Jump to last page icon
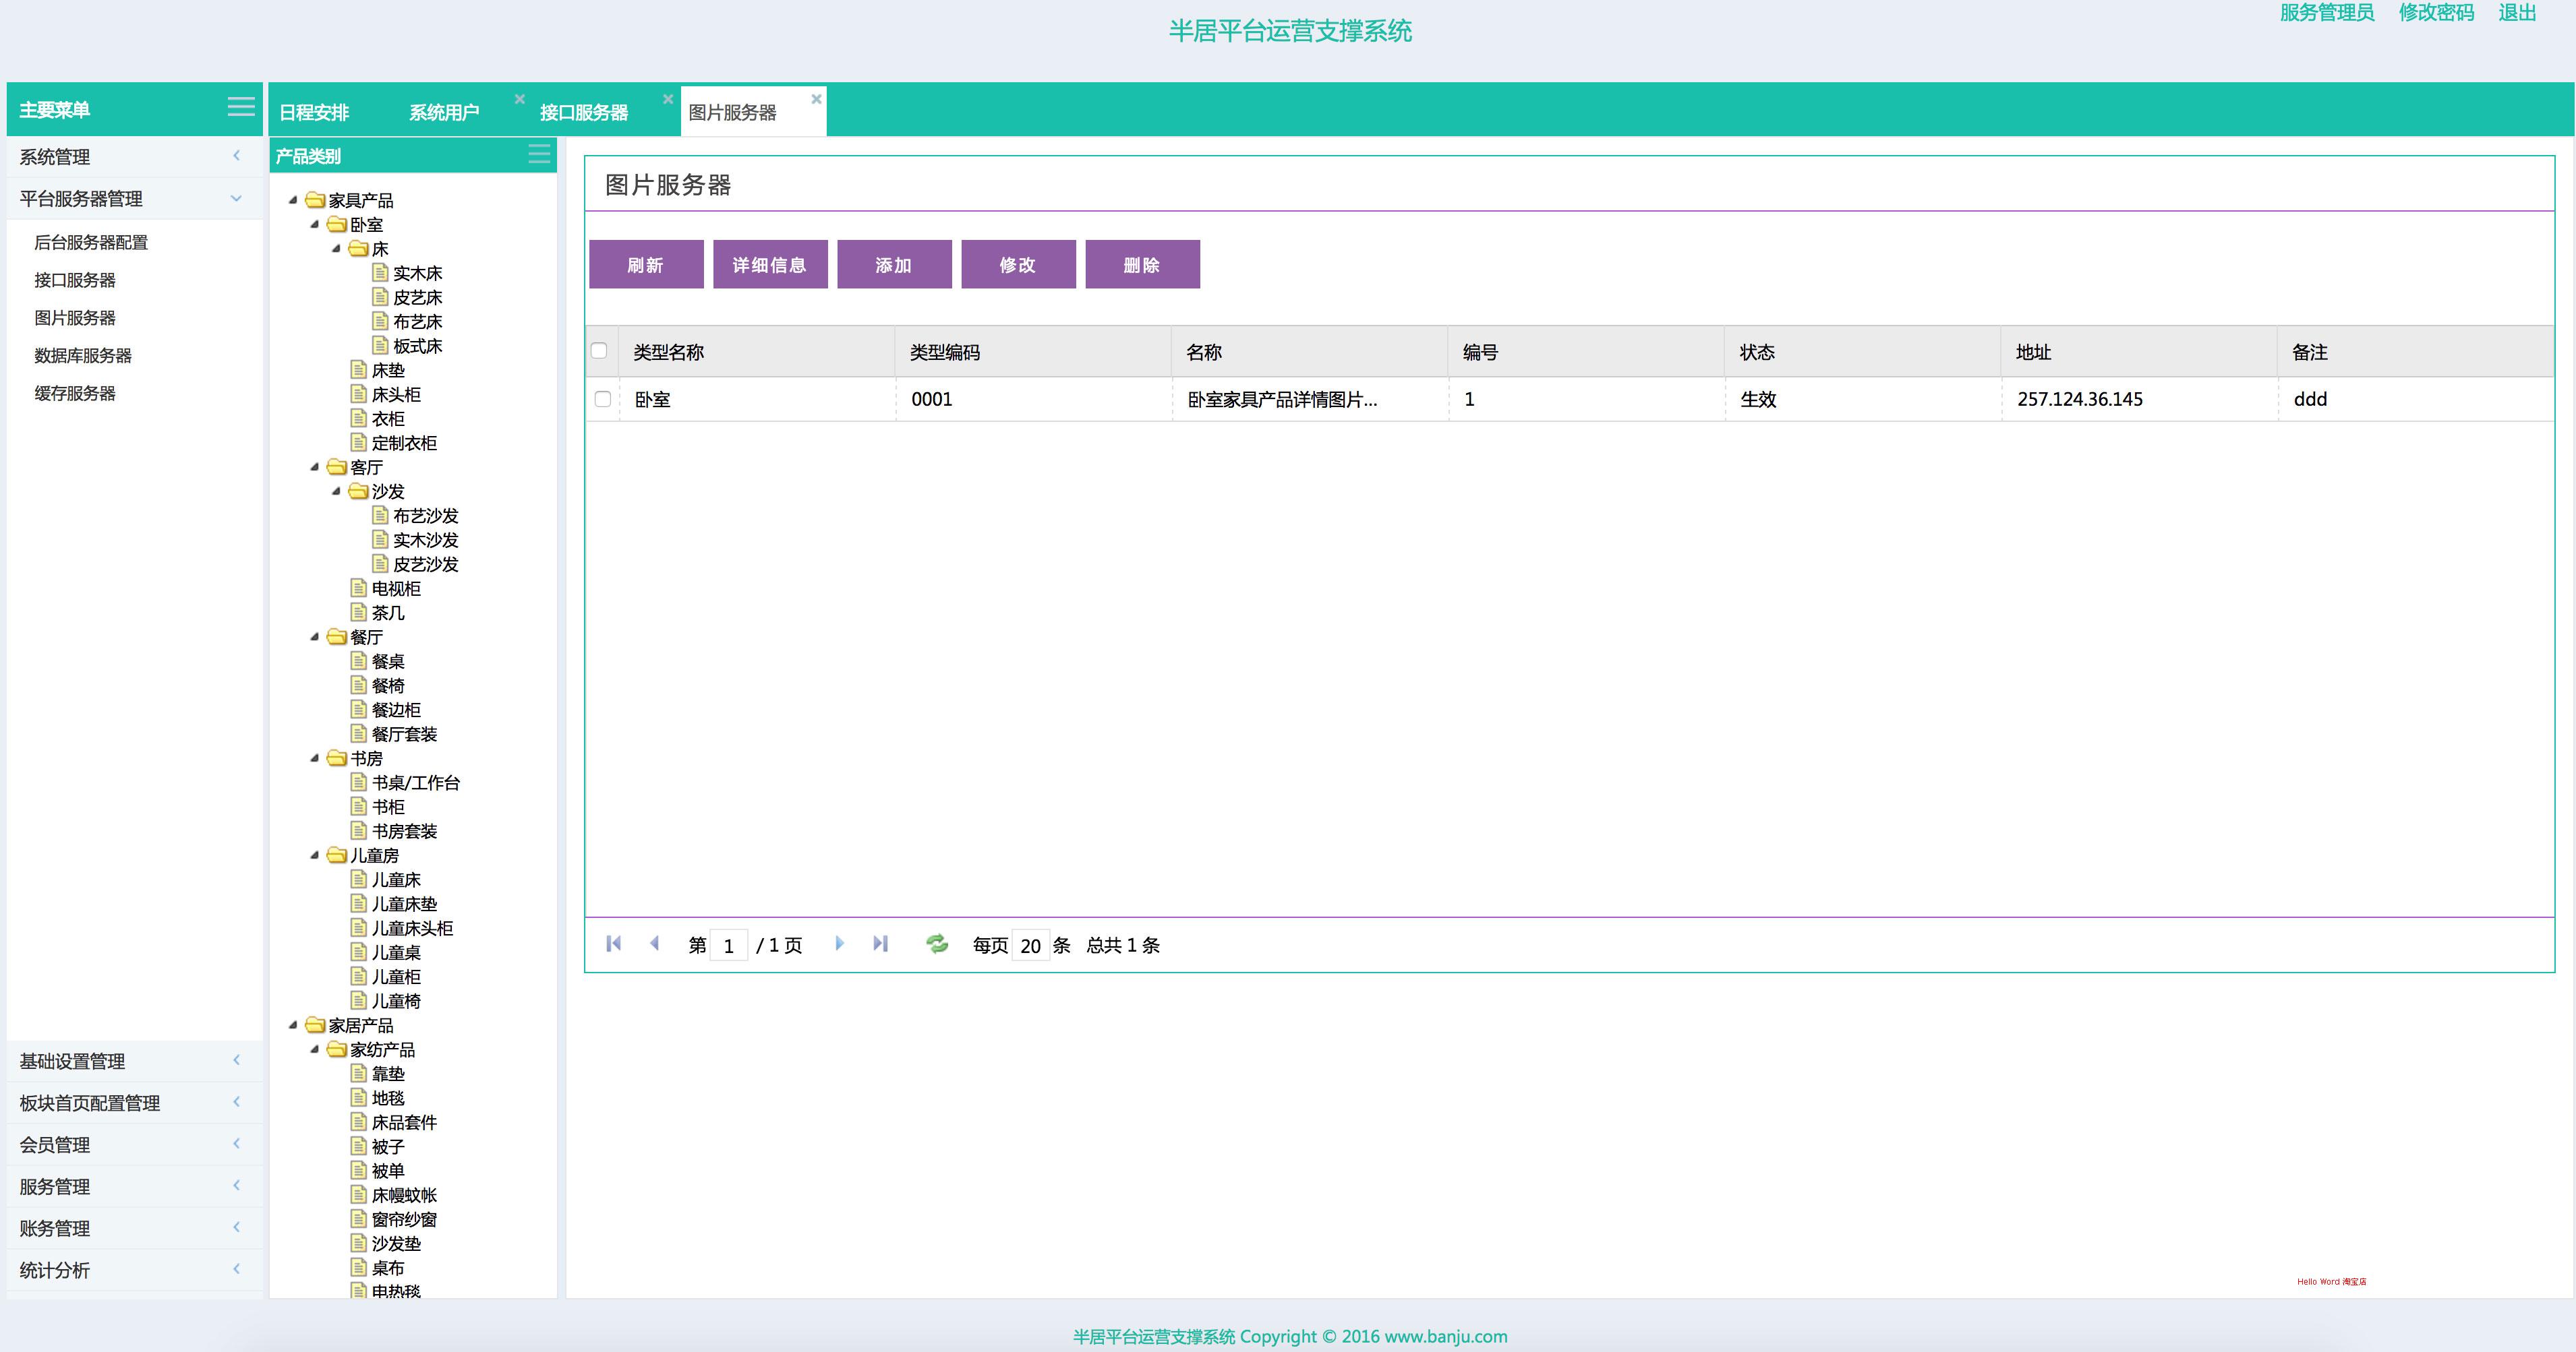 880,944
